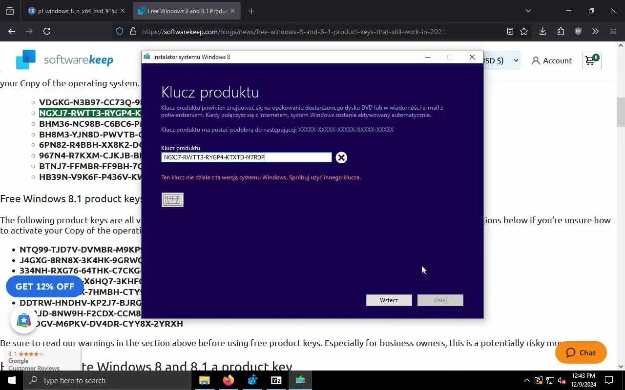Click the Klucz produktu input field

(247, 157)
